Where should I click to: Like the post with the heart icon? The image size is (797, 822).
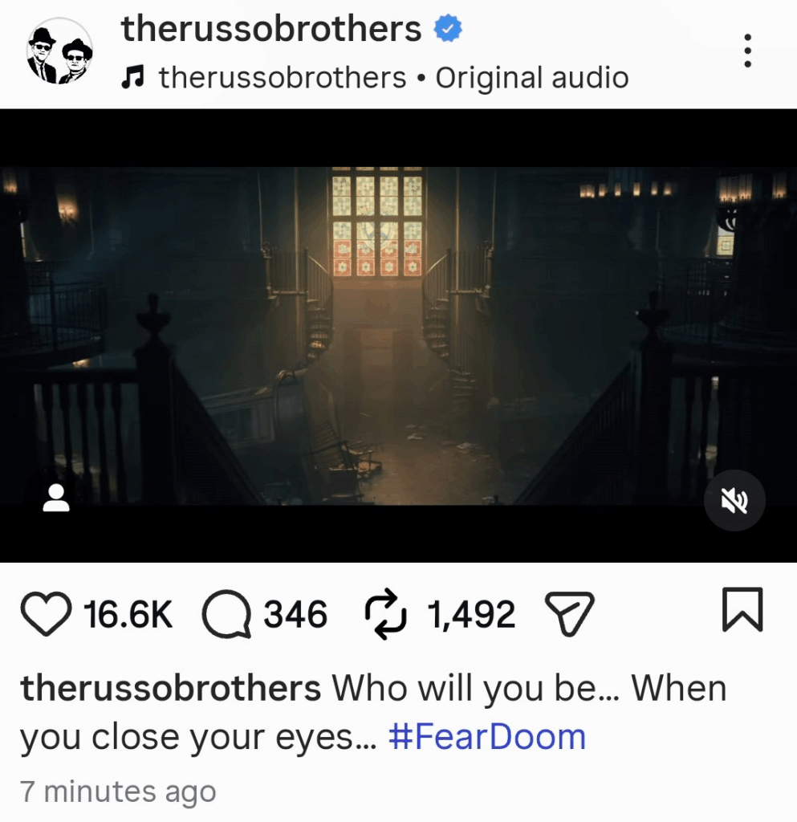pos(46,614)
